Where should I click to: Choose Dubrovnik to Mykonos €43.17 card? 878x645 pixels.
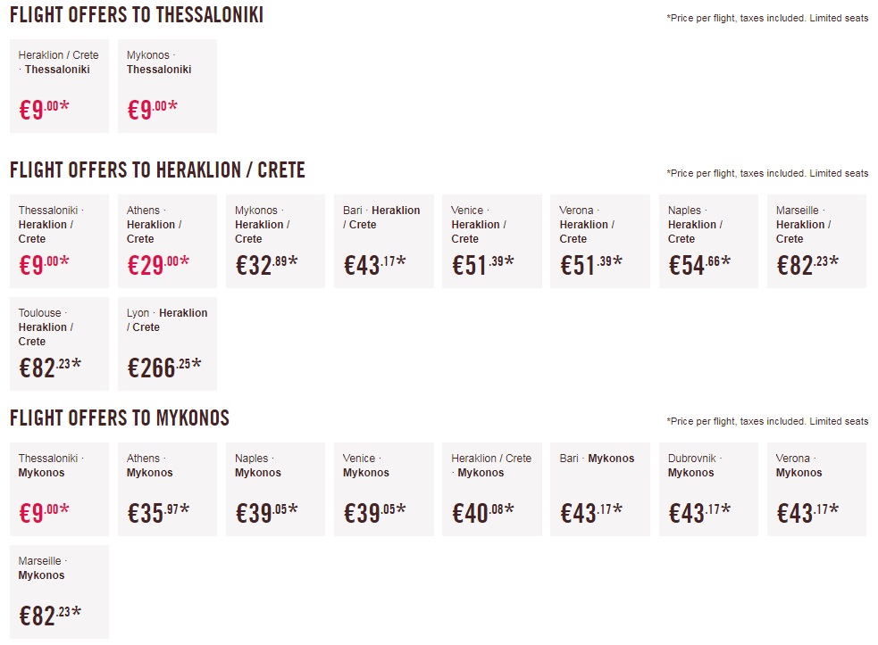tap(708, 490)
